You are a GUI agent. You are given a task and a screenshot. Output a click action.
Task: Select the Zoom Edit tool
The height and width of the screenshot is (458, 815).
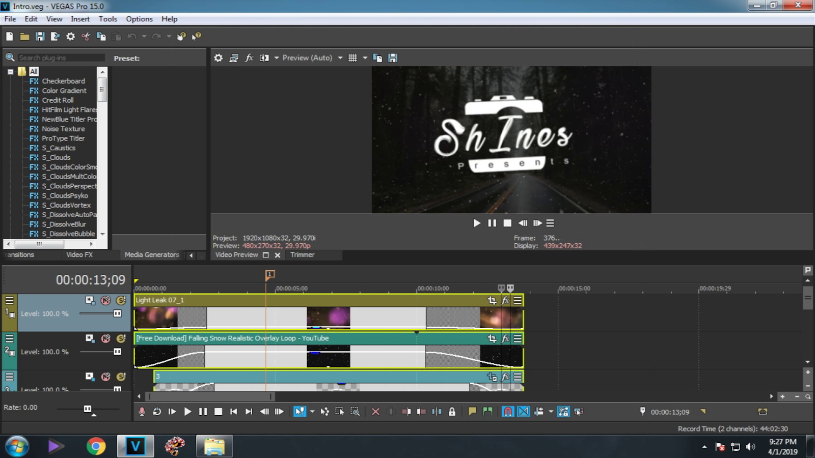[x=355, y=412]
